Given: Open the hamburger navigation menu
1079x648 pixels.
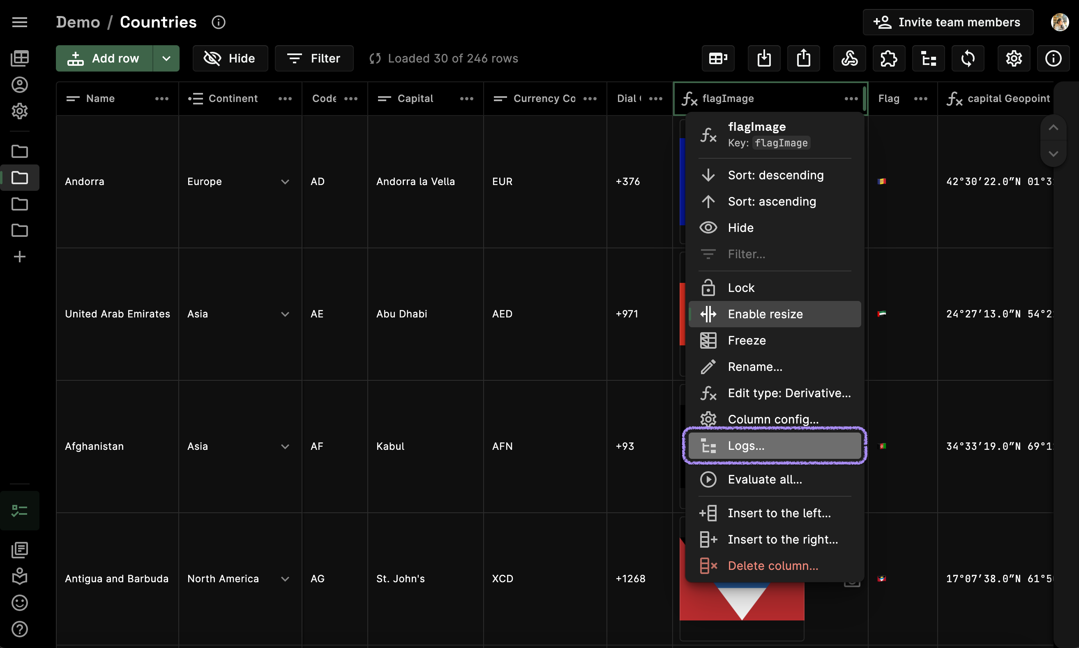Looking at the screenshot, I should coord(20,22).
